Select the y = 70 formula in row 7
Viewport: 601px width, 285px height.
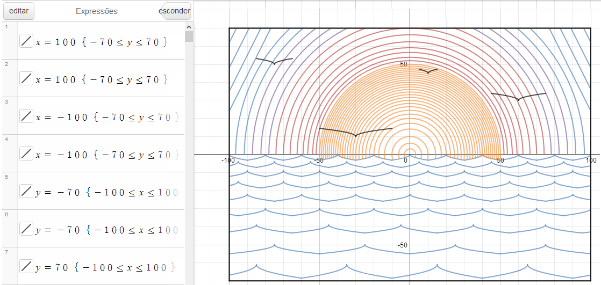coord(102,267)
